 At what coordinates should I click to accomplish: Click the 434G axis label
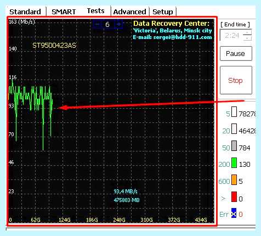point(201,220)
